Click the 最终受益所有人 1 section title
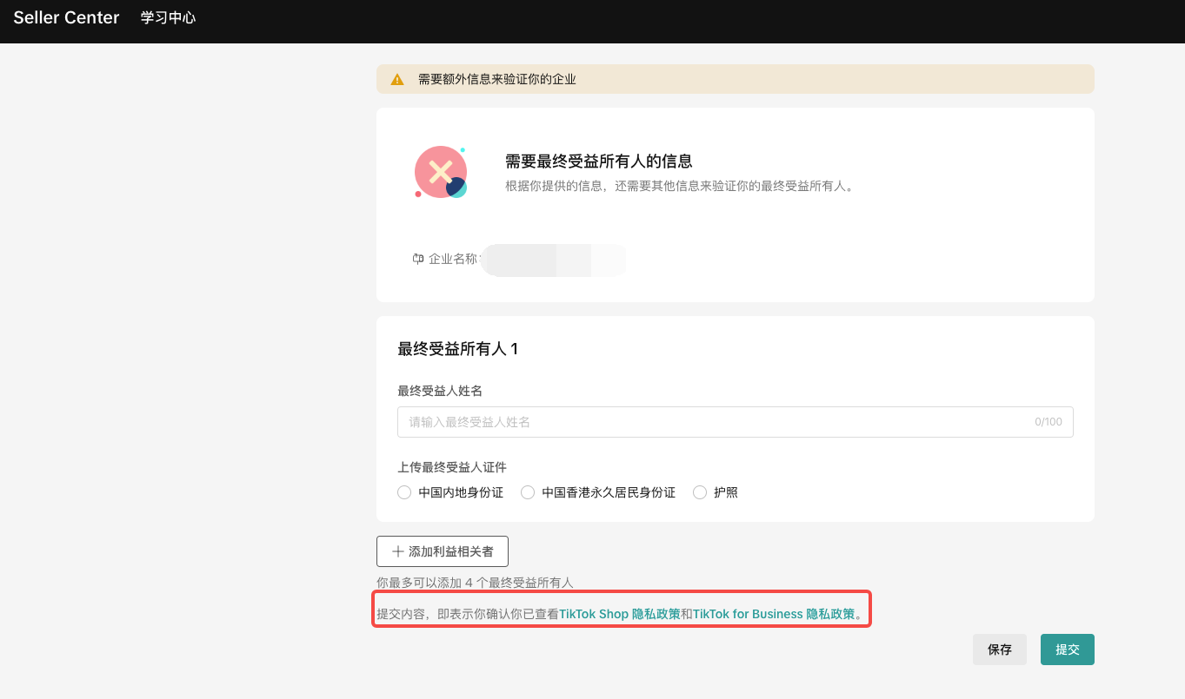Image resolution: width=1185 pixels, height=699 pixels. [x=457, y=349]
